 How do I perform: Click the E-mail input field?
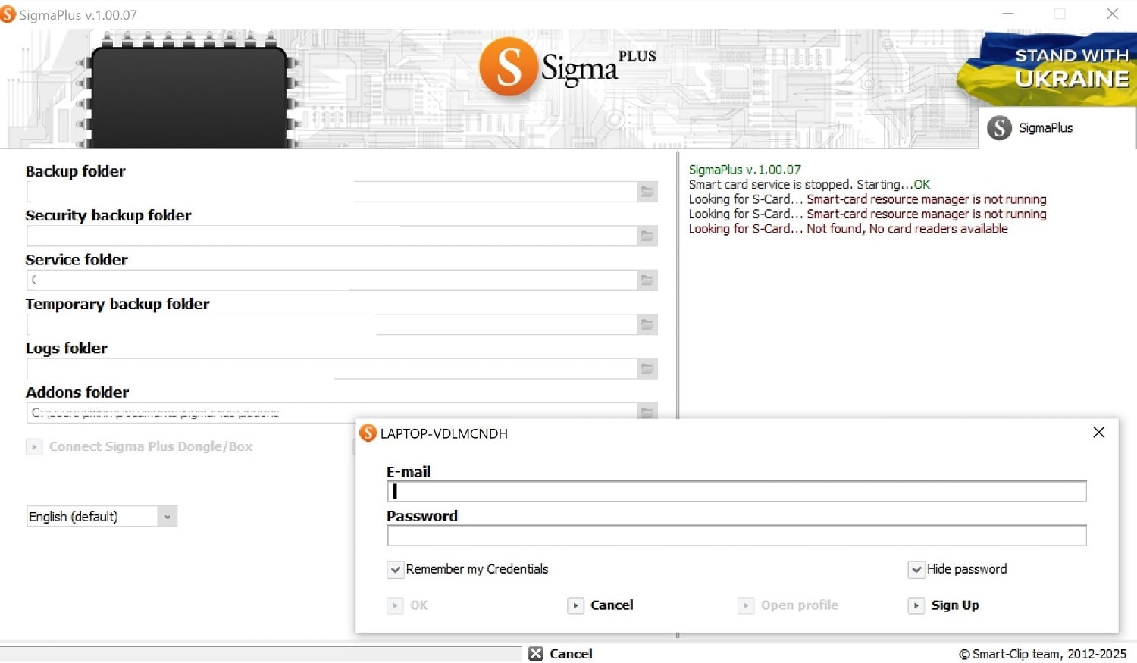point(735,491)
